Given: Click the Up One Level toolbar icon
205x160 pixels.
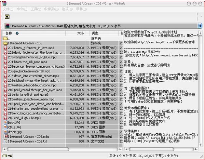Looking at the screenshot, I should click(7, 17).
